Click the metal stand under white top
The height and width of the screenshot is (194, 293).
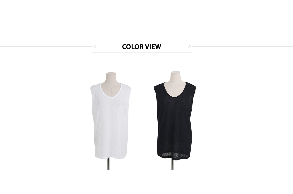point(108,164)
